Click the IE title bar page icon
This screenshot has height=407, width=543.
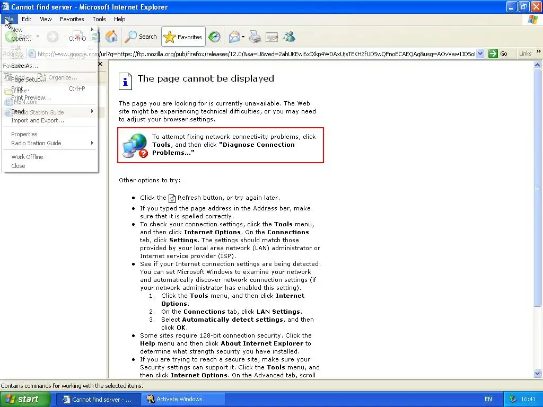click(5, 6)
